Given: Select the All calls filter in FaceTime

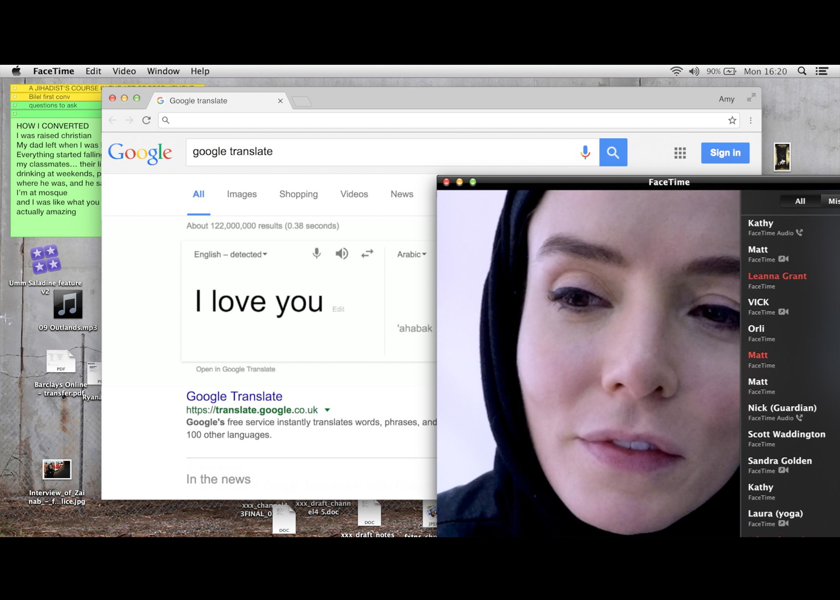Looking at the screenshot, I should [x=800, y=201].
